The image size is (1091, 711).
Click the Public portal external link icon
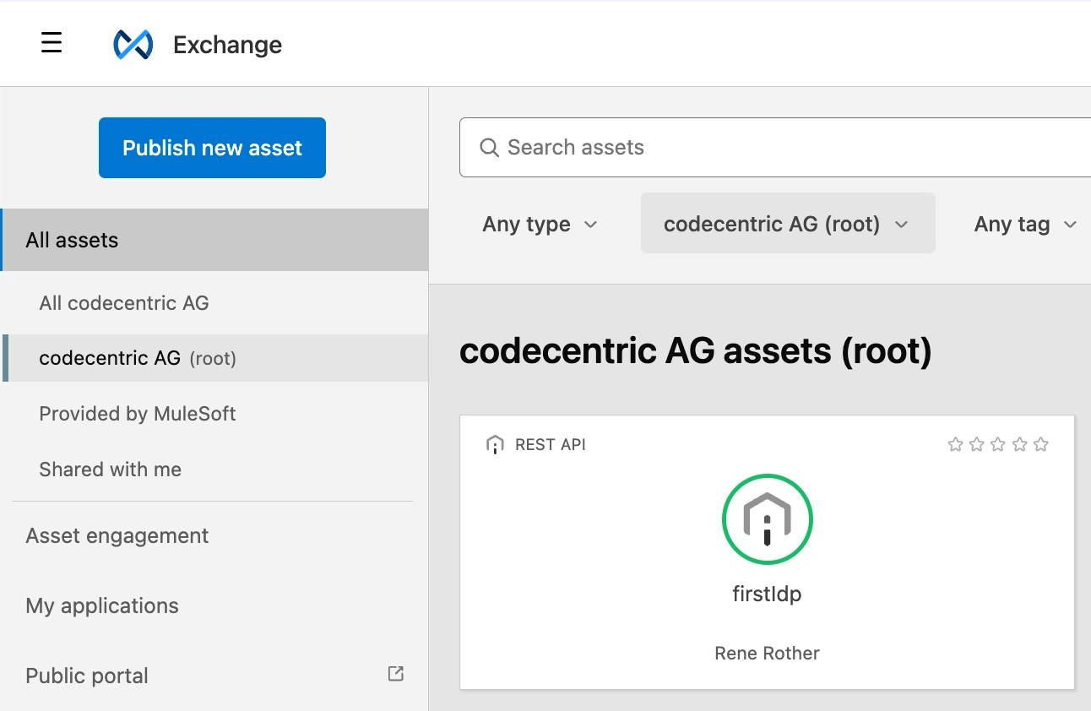pyautogui.click(x=395, y=674)
